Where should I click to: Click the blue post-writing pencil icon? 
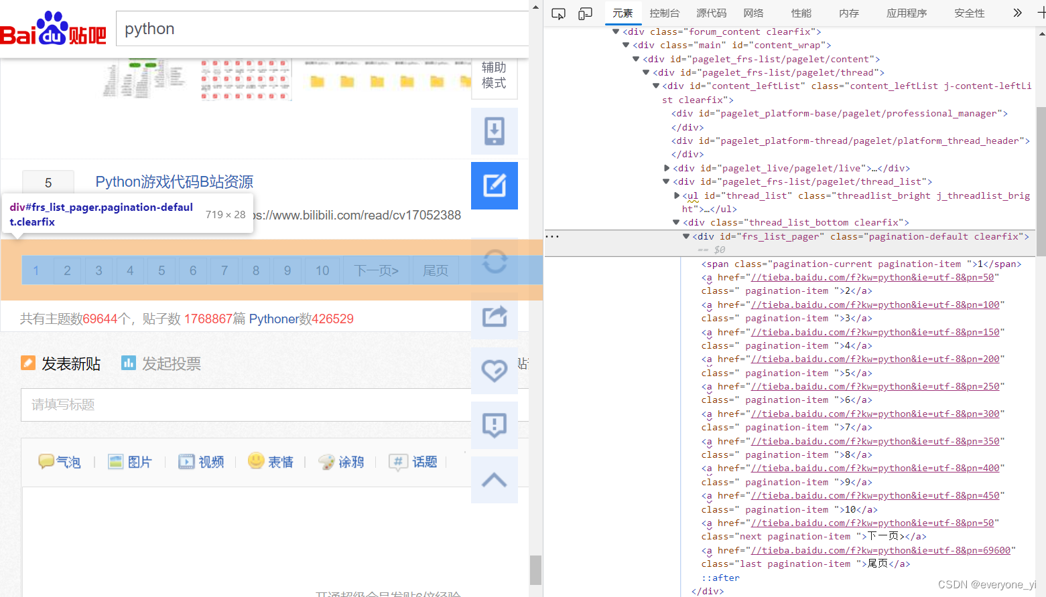click(495, 185)
